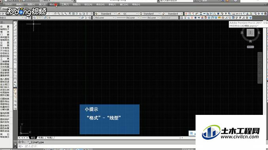The image size is (268, 150).
Task: Switch to the 模型 tab
Action: pyautogui.click(x=33, y=138)
